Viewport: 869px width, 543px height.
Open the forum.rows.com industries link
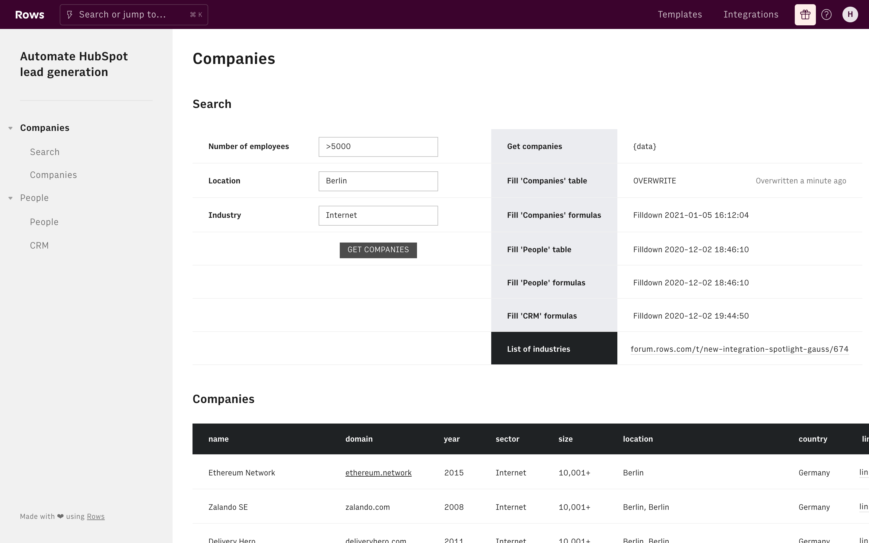739,349
